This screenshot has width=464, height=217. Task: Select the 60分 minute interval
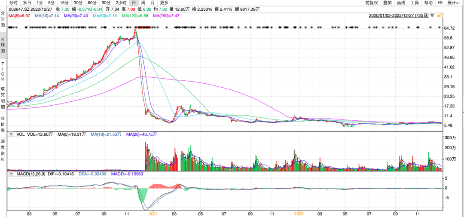click(92, 3)
